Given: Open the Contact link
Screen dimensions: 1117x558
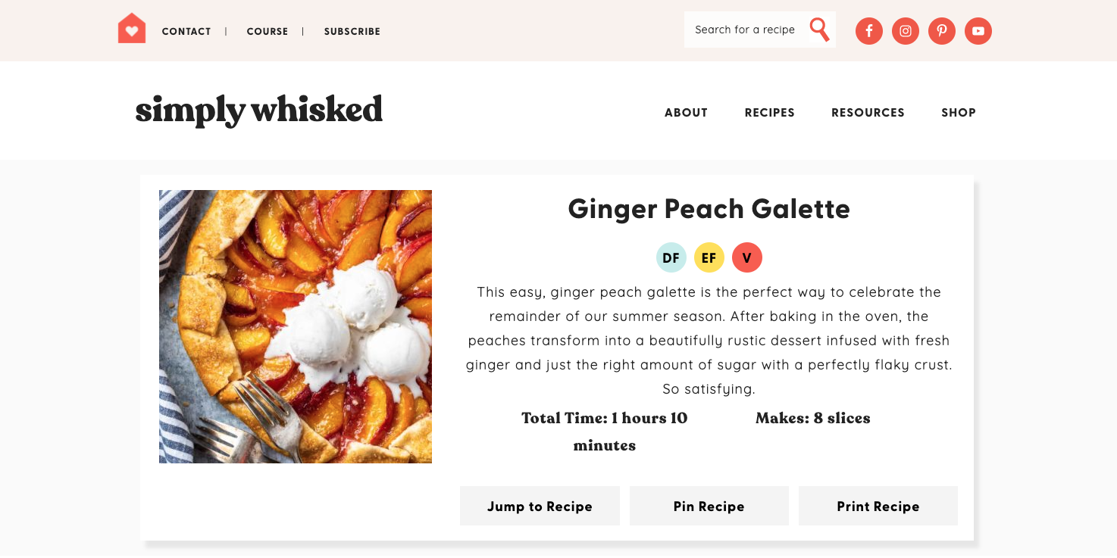Looking at the screenshot, I should (x=186, y=32).
